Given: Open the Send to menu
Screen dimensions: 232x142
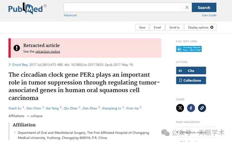Looking at the screenshot, I should pos(174,27).
